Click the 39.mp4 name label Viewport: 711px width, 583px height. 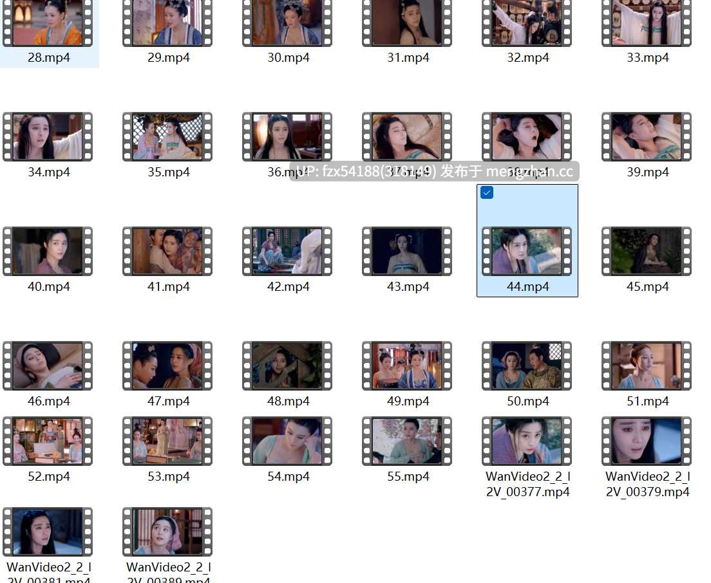tap(647, 172)
